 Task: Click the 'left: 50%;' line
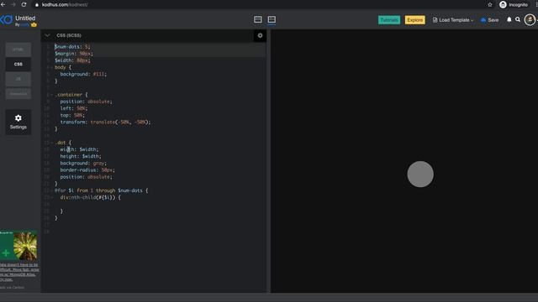74,108
